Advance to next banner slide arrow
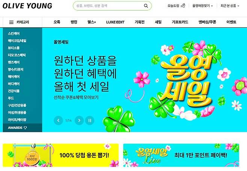Viewport: 247px width, 171px height. [79, 121]
